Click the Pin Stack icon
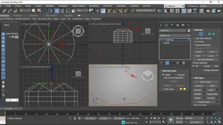 pos(161,63)
